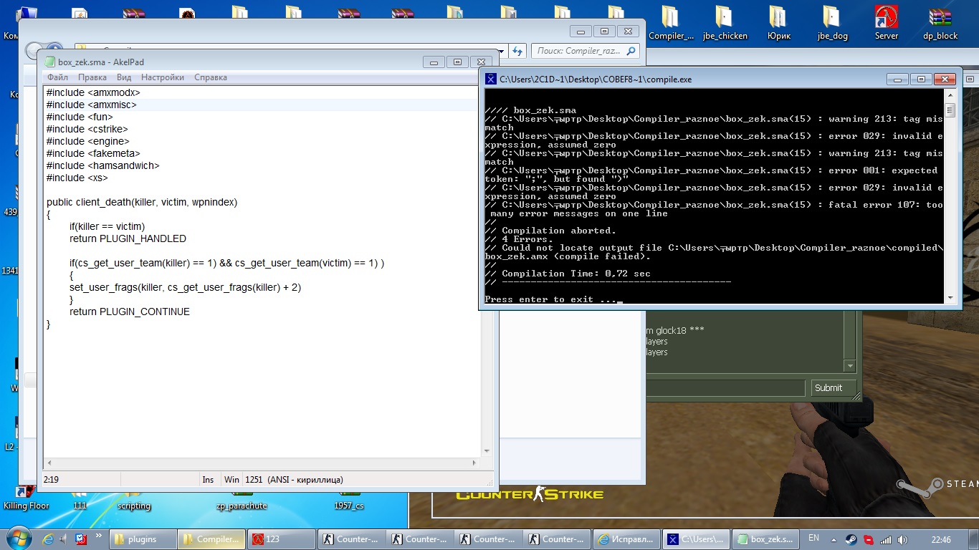Switch to the C:\Users console taskbar button
This screenshot has height=550, width=979.
tap(695, 539)
